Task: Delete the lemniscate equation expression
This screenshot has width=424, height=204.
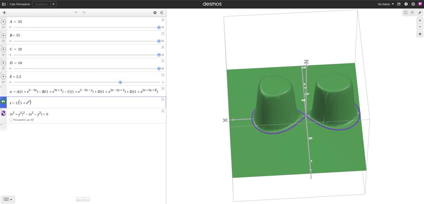Action: point(163,111)
